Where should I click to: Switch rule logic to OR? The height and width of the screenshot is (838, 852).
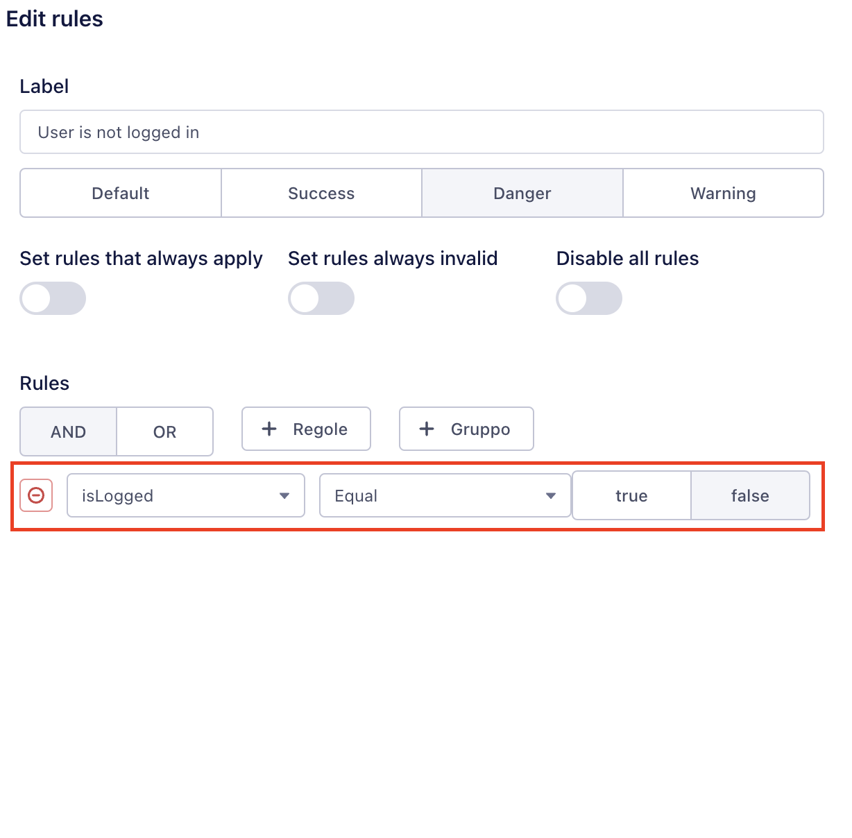165,431
